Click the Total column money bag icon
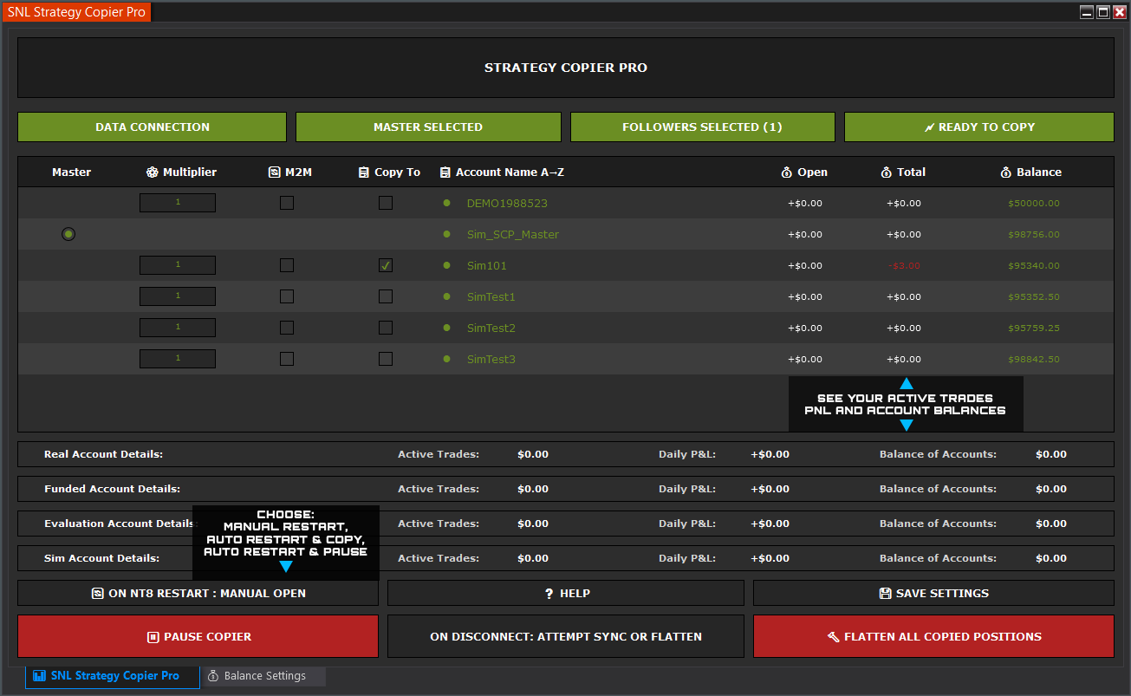The width and height of the screenshot is (1131, 696). click(886, 172)
